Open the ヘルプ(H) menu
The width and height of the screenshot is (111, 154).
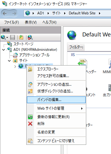tap(50, 22)
